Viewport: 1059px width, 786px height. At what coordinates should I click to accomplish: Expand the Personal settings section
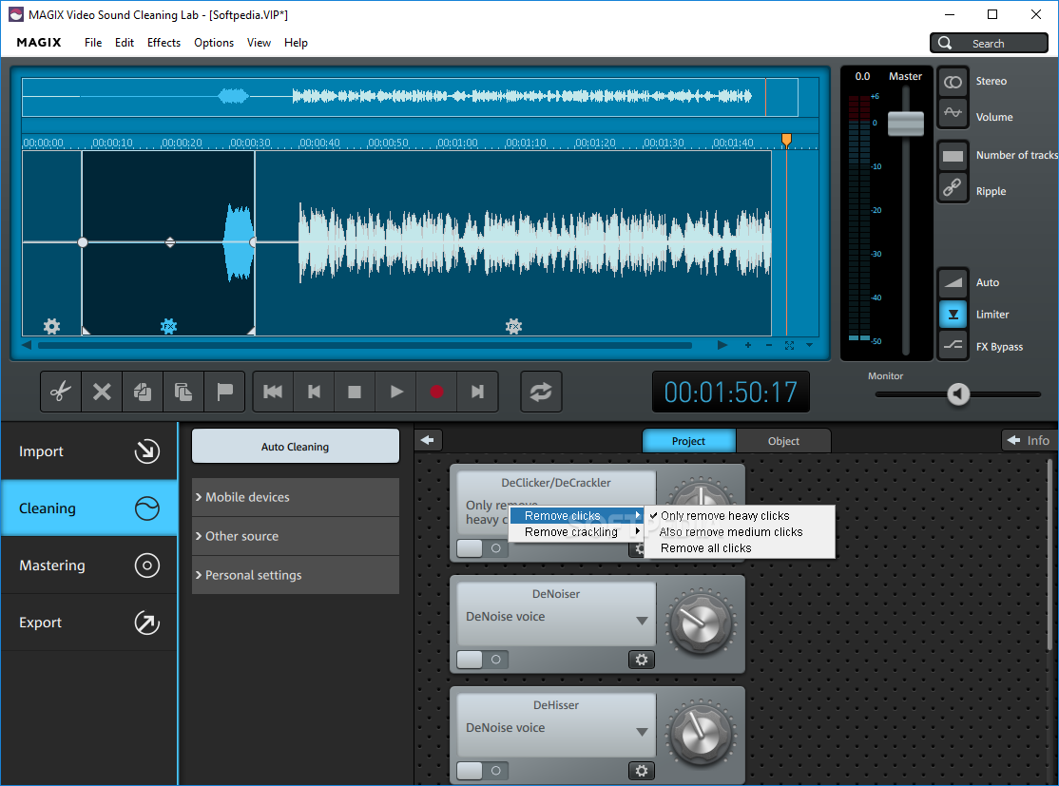296,575
